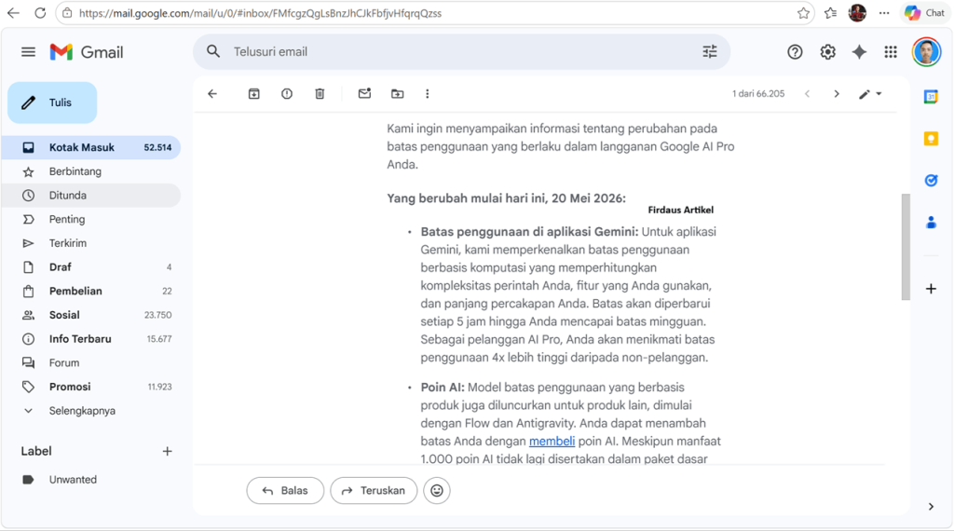This screenshot has width=954, height=531.
Task: View site information lock icon
Action: [67, 13]
